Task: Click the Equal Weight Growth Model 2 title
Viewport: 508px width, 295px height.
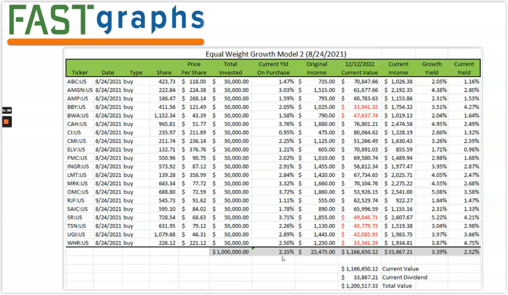Action: coord(277,54)
